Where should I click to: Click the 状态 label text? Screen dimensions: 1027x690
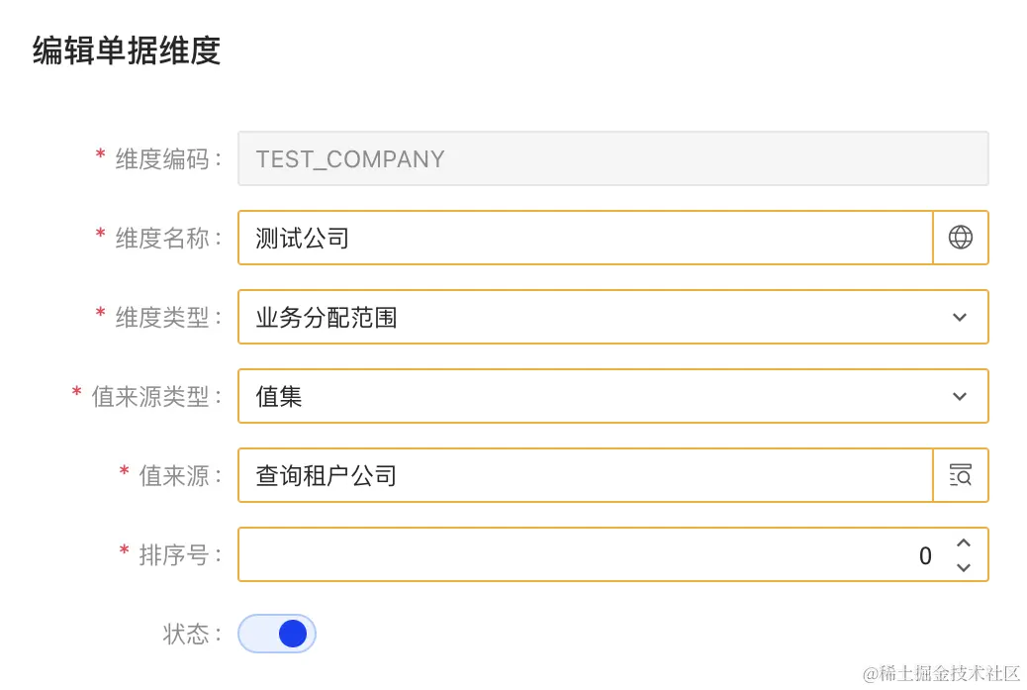(186, 635)
